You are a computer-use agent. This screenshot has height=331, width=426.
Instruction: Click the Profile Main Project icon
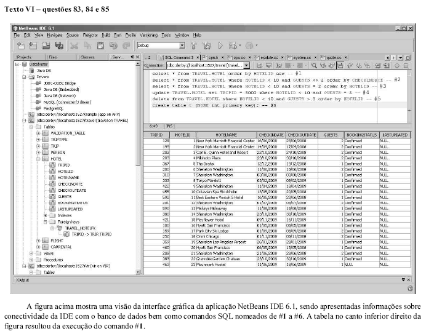pos(249,46)
